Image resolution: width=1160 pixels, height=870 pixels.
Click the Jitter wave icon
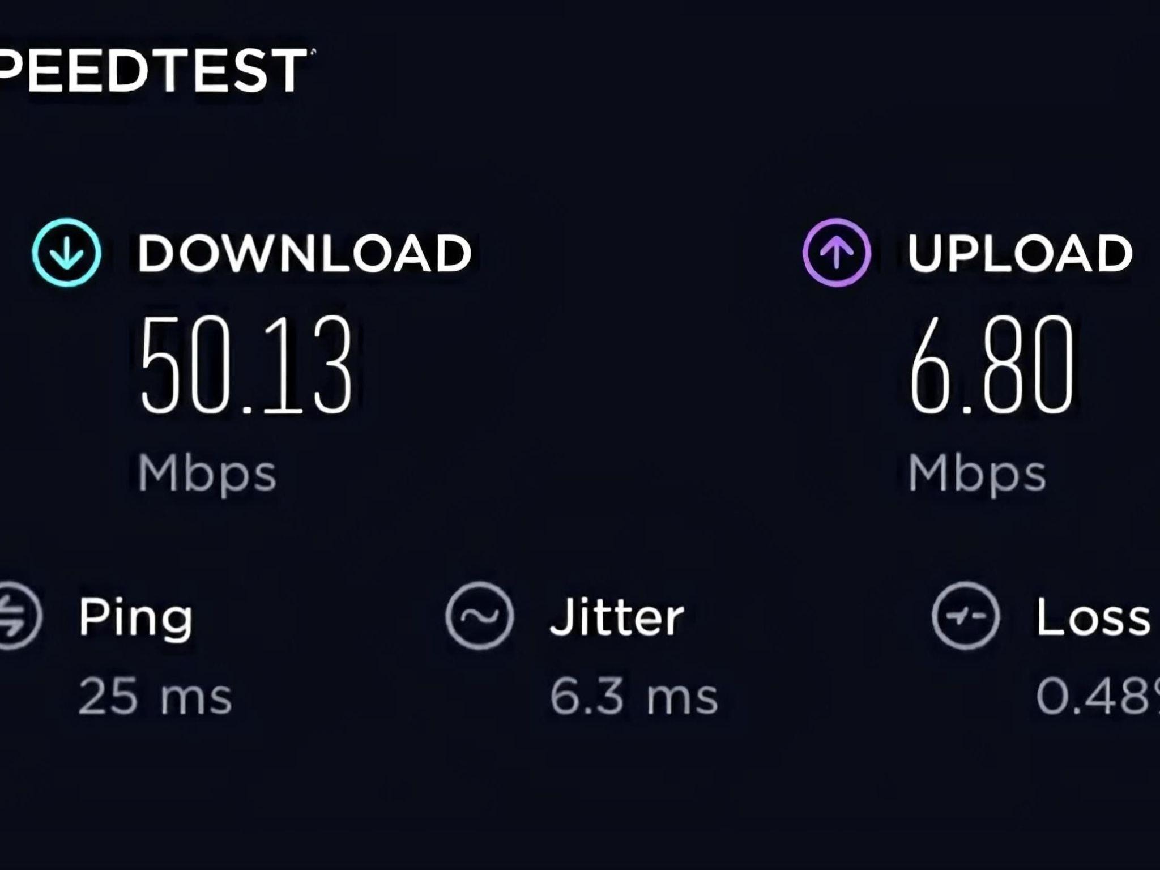pos(479,616)
